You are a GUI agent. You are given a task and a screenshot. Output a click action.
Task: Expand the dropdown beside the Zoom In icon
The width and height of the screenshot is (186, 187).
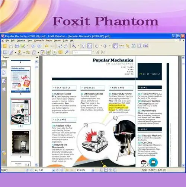coord(110,46)
